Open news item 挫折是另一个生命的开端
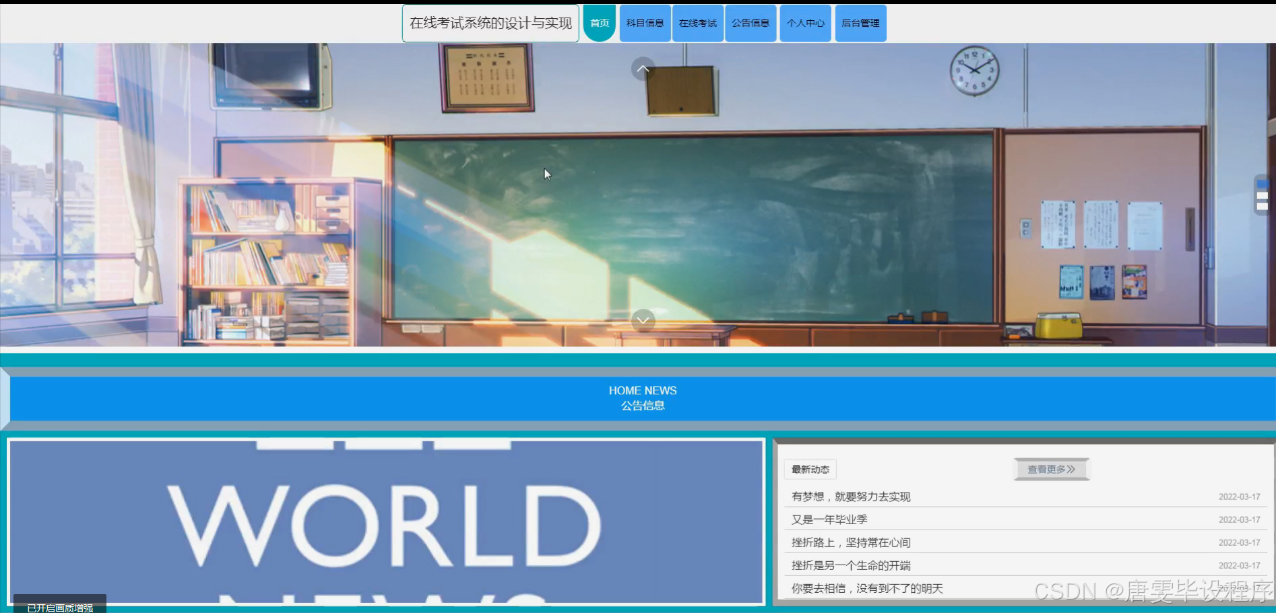The width and height of the screenshot is (1276, 613). pyautogui.click(x=851, y=565)
